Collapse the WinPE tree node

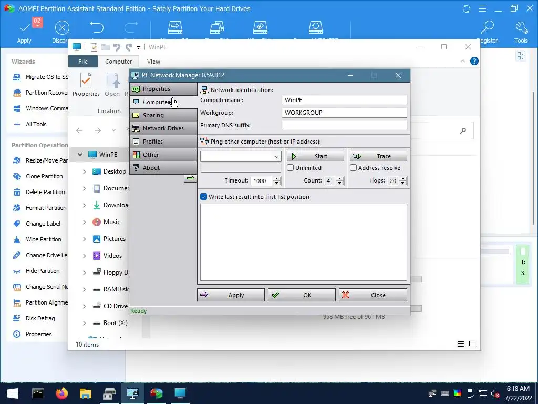coord(80,155)
